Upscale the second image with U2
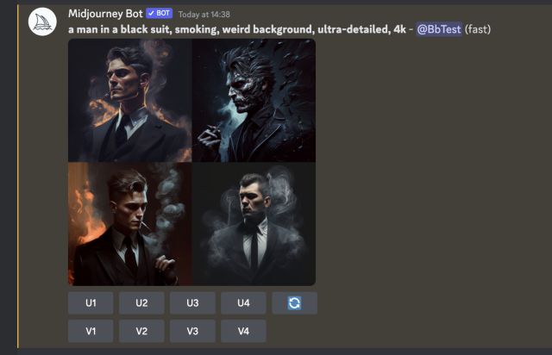The image size is (552, 355). pos(141,303)
